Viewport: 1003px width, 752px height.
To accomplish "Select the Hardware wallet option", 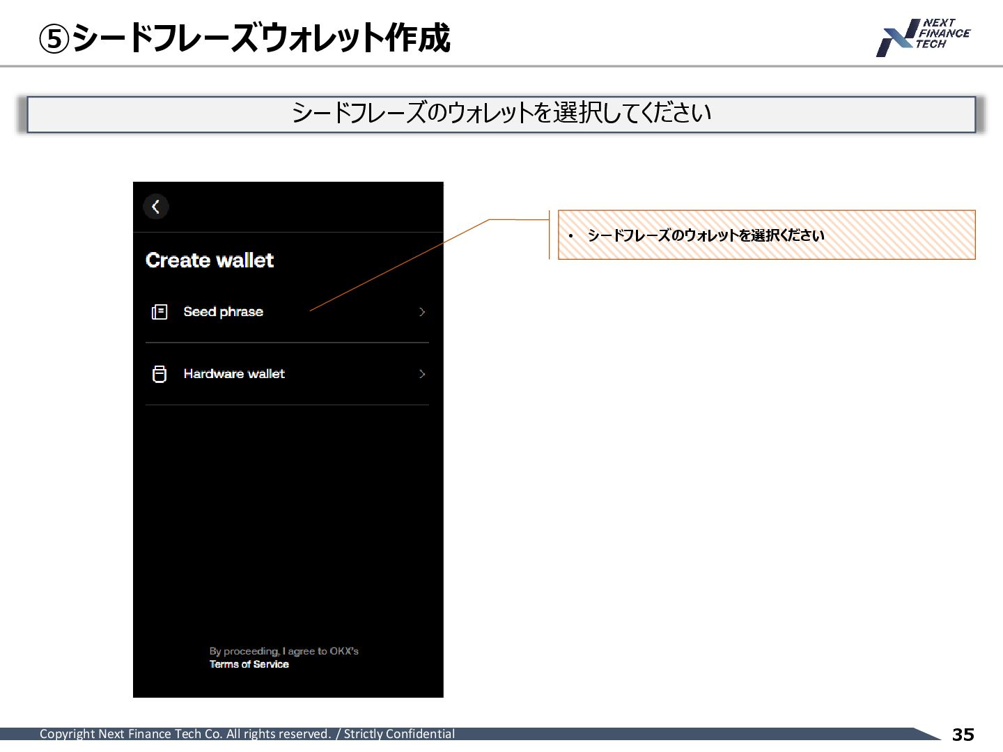I will (x=287, y=374).
